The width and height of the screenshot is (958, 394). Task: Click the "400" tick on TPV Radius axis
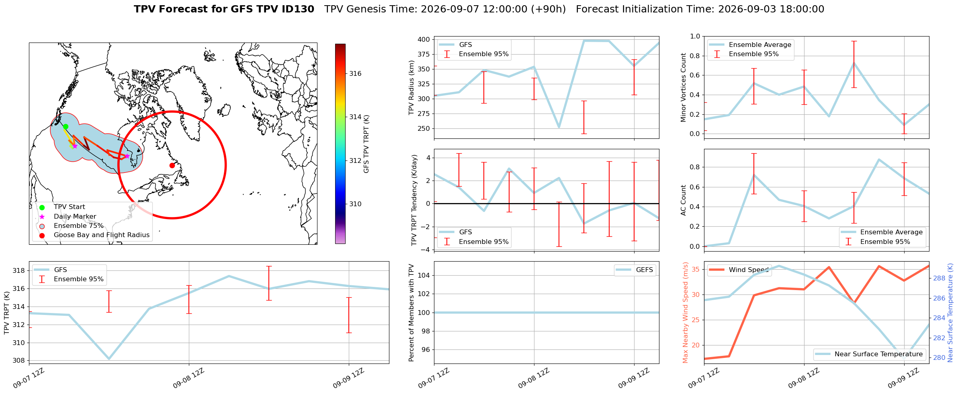coord(424,40)
